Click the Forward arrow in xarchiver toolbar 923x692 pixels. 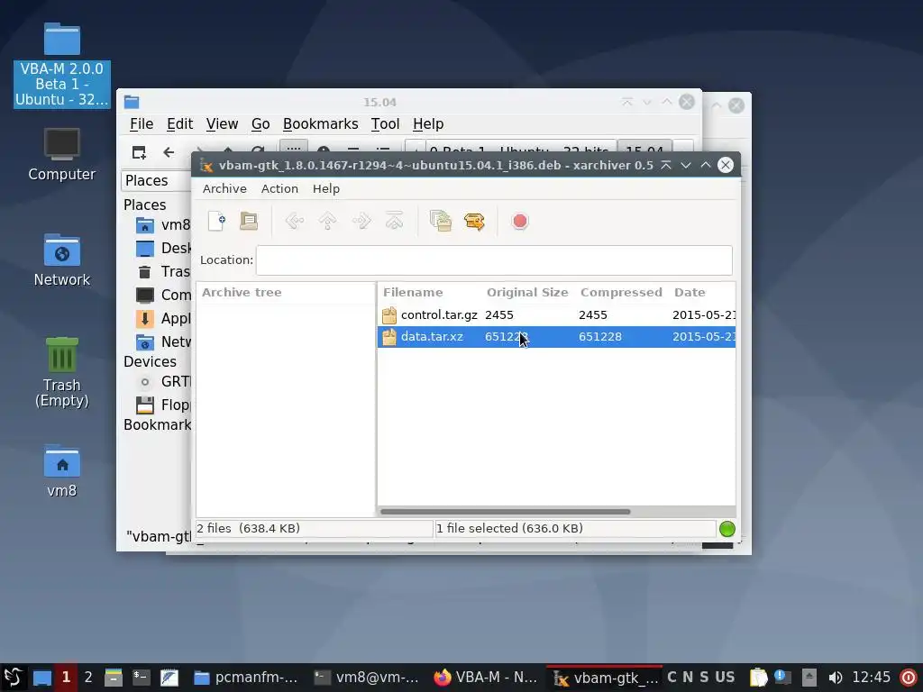361,222
